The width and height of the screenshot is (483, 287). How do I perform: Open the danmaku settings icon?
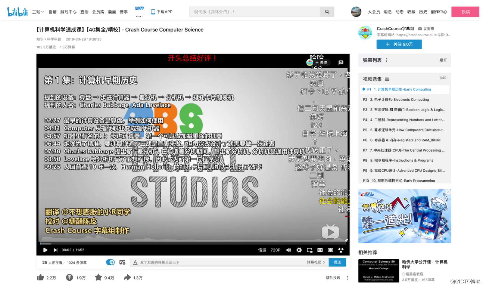coord(122,262)
